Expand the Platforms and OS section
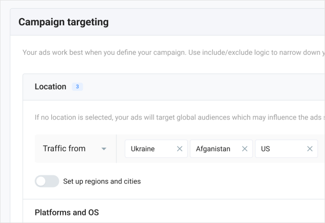Screen dimensions: 325x223 (67, 212)
